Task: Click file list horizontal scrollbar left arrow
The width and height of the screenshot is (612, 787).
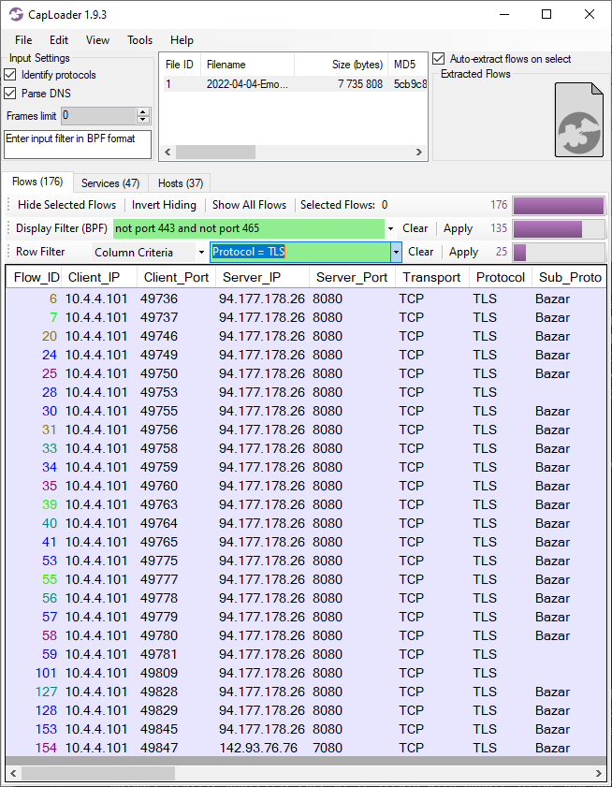Action: pyautogui.click(x=168, y=153)
